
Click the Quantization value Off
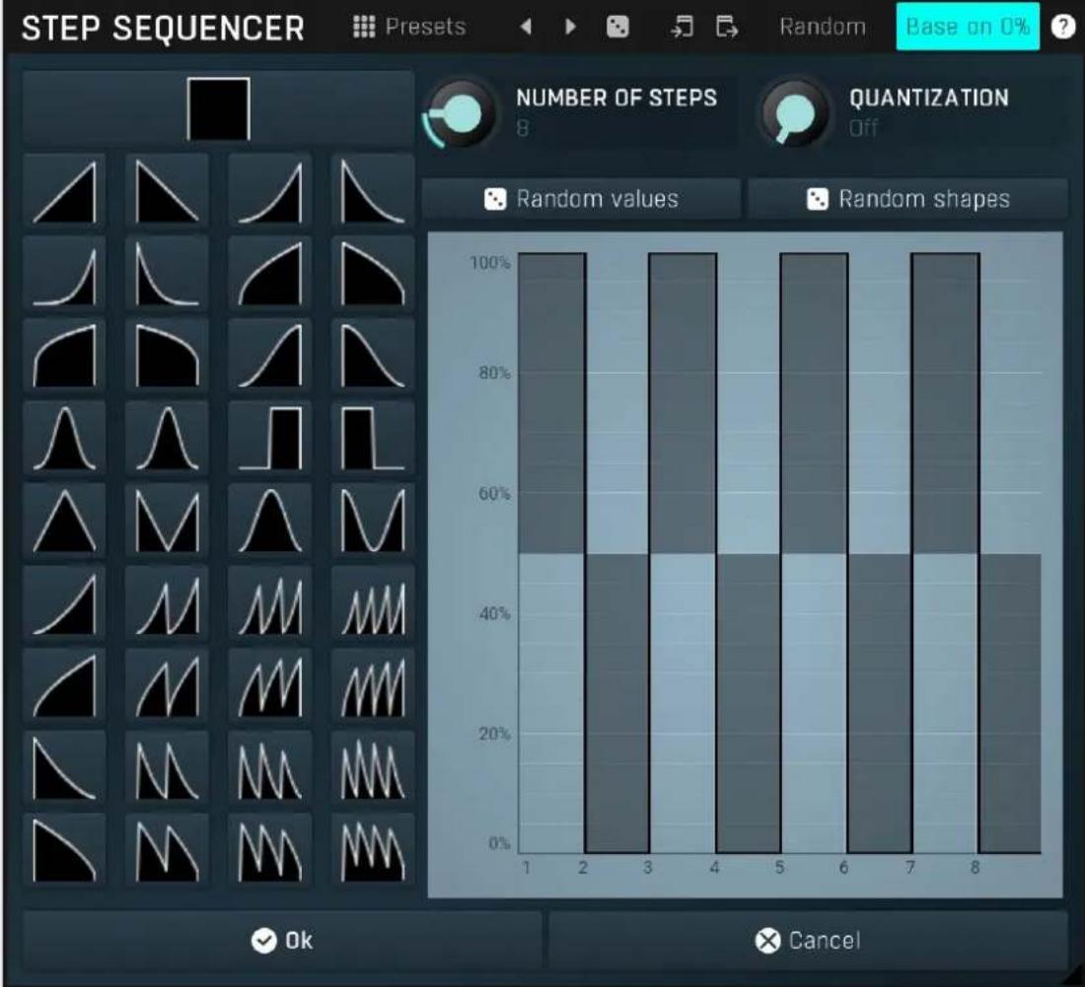tap(863, 128)
